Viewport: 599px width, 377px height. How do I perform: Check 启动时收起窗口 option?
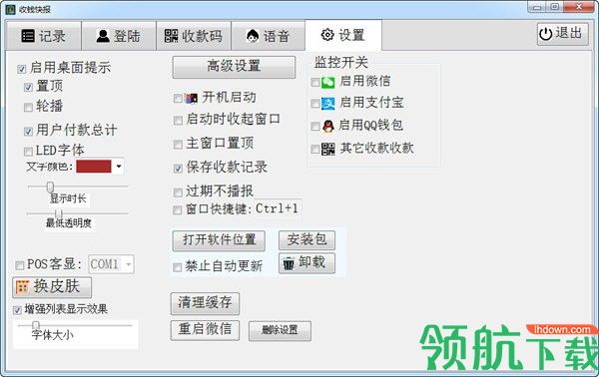(178, 121)
